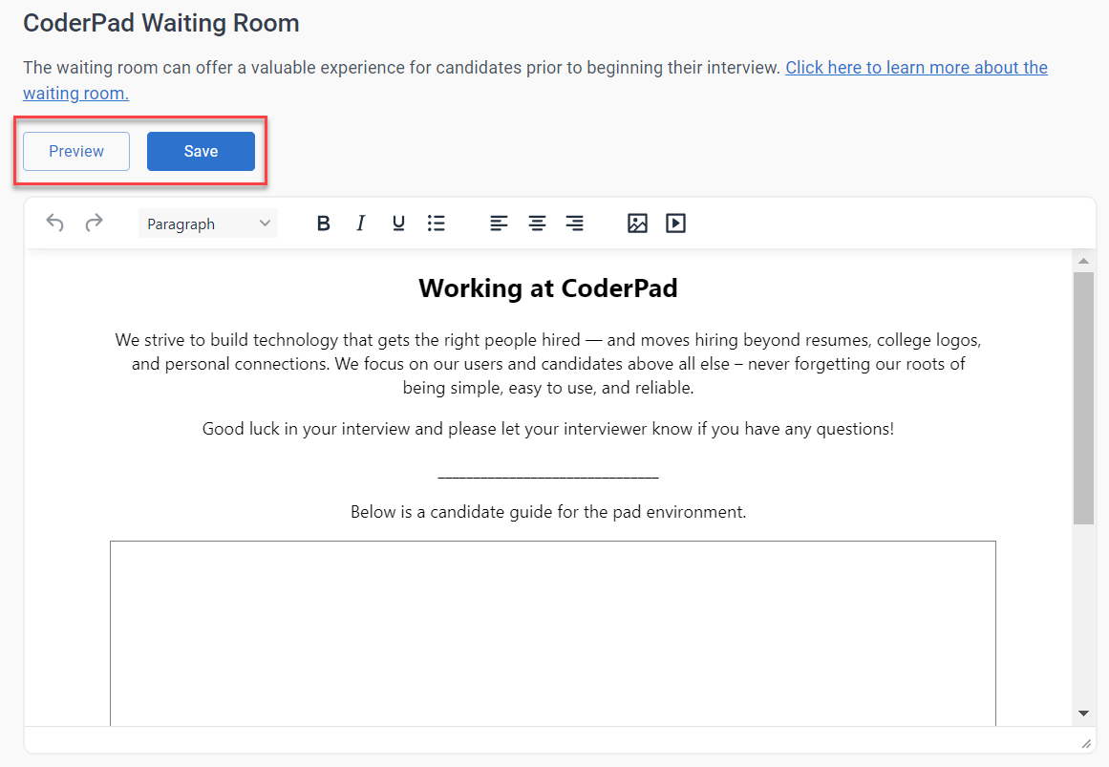This screenshot has width=1109, height=767.
Task: Click the Preview button
Action: pyautogui.click(x=76, y=152)
